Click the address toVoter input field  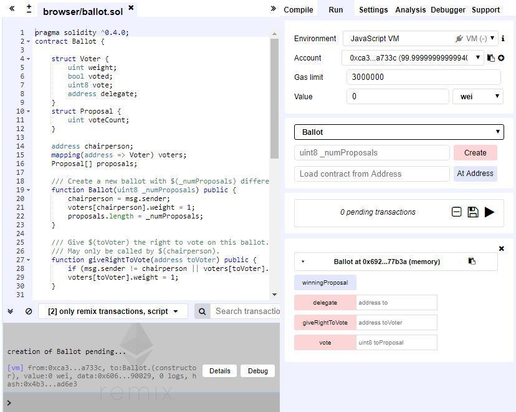396,323
